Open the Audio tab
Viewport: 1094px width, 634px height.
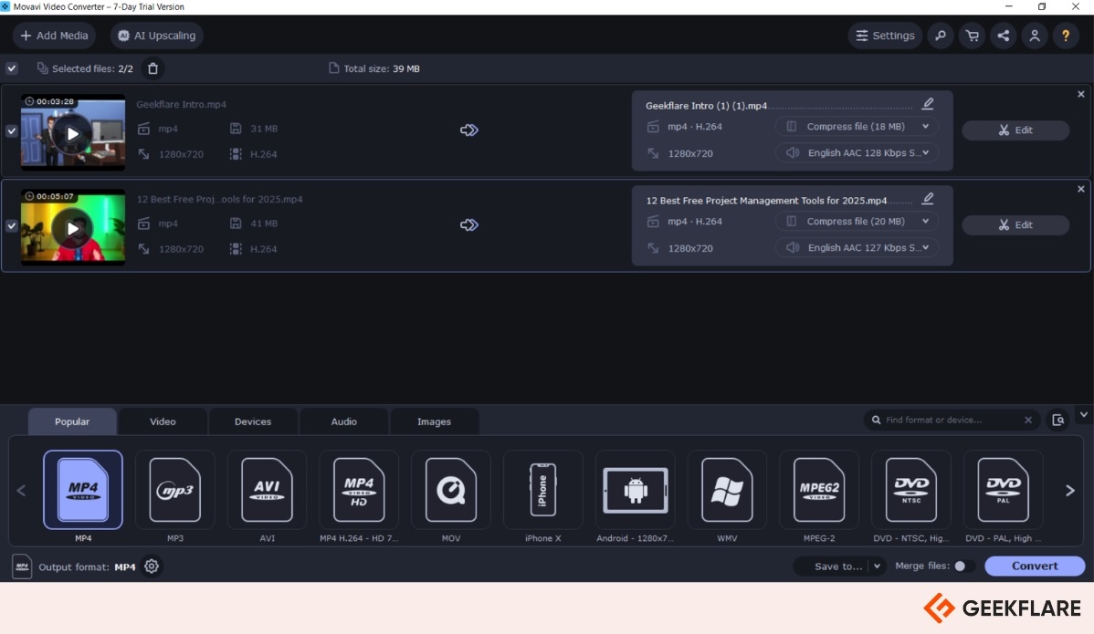(343, 421)
